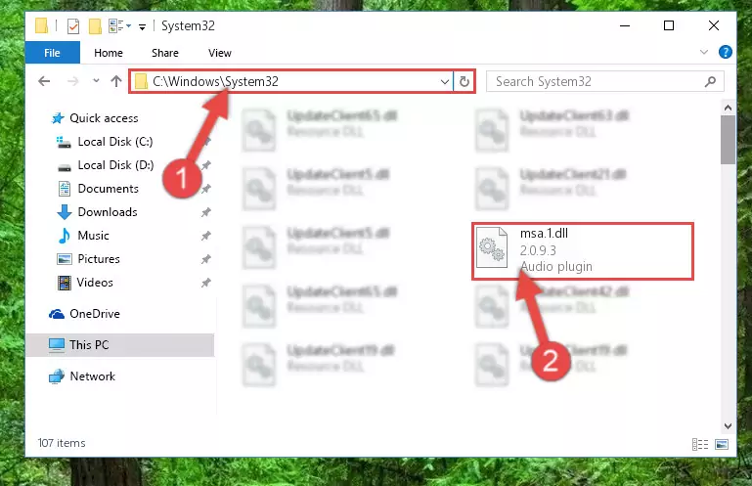This screenshot has height=486, width=752.
Task: Switch to the Home ribbon tab
Action: coord(109,53)
